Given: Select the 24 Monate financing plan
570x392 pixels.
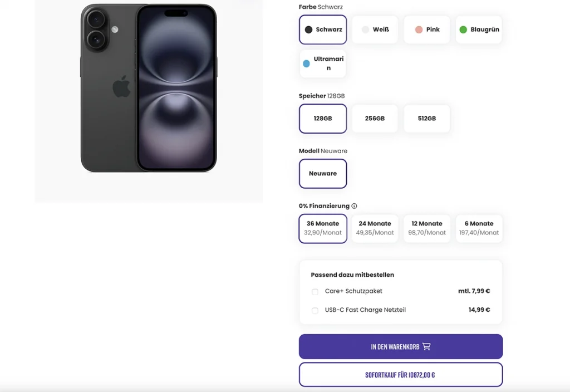Looking at the screenshot, I should (375, 228).
